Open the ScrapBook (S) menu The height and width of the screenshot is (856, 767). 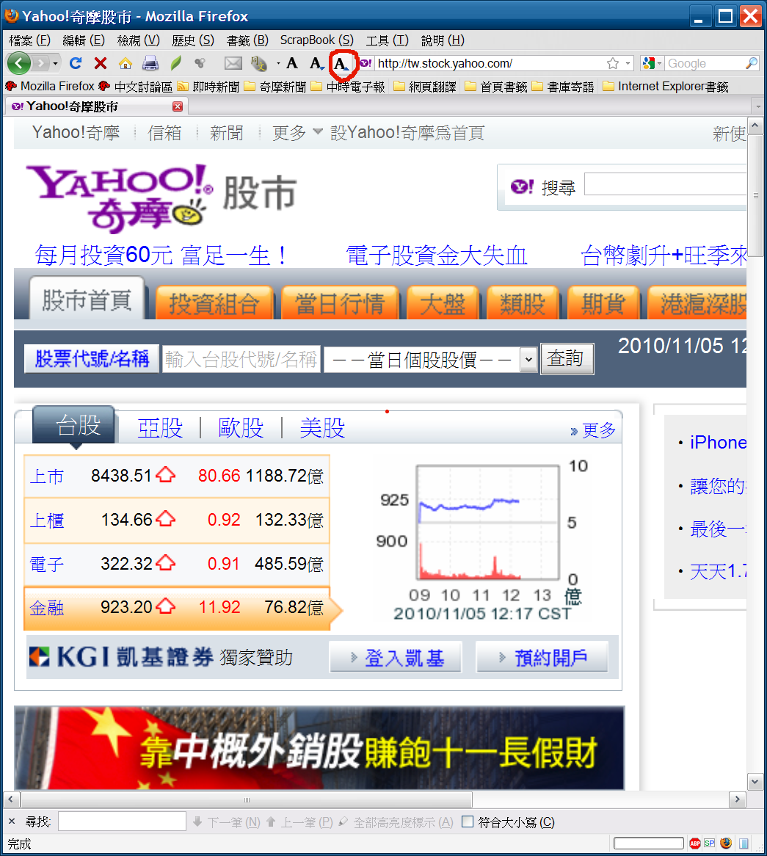[316, 40]
